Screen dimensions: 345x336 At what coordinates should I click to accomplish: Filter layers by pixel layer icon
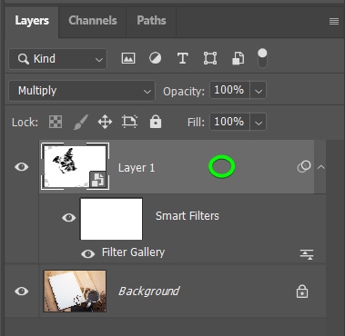[128, 58]
